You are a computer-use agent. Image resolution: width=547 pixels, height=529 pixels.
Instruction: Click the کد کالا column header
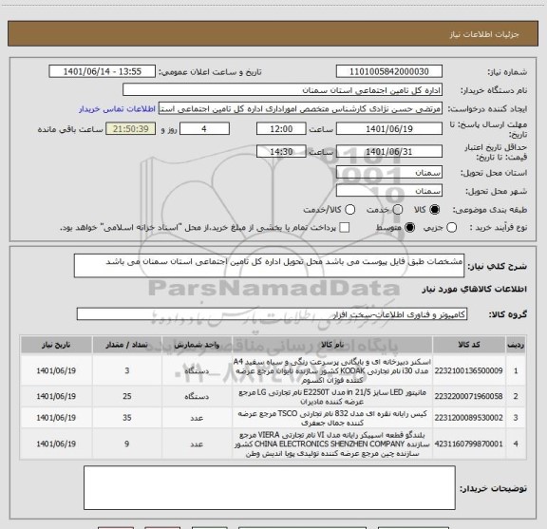pos(468,345)
